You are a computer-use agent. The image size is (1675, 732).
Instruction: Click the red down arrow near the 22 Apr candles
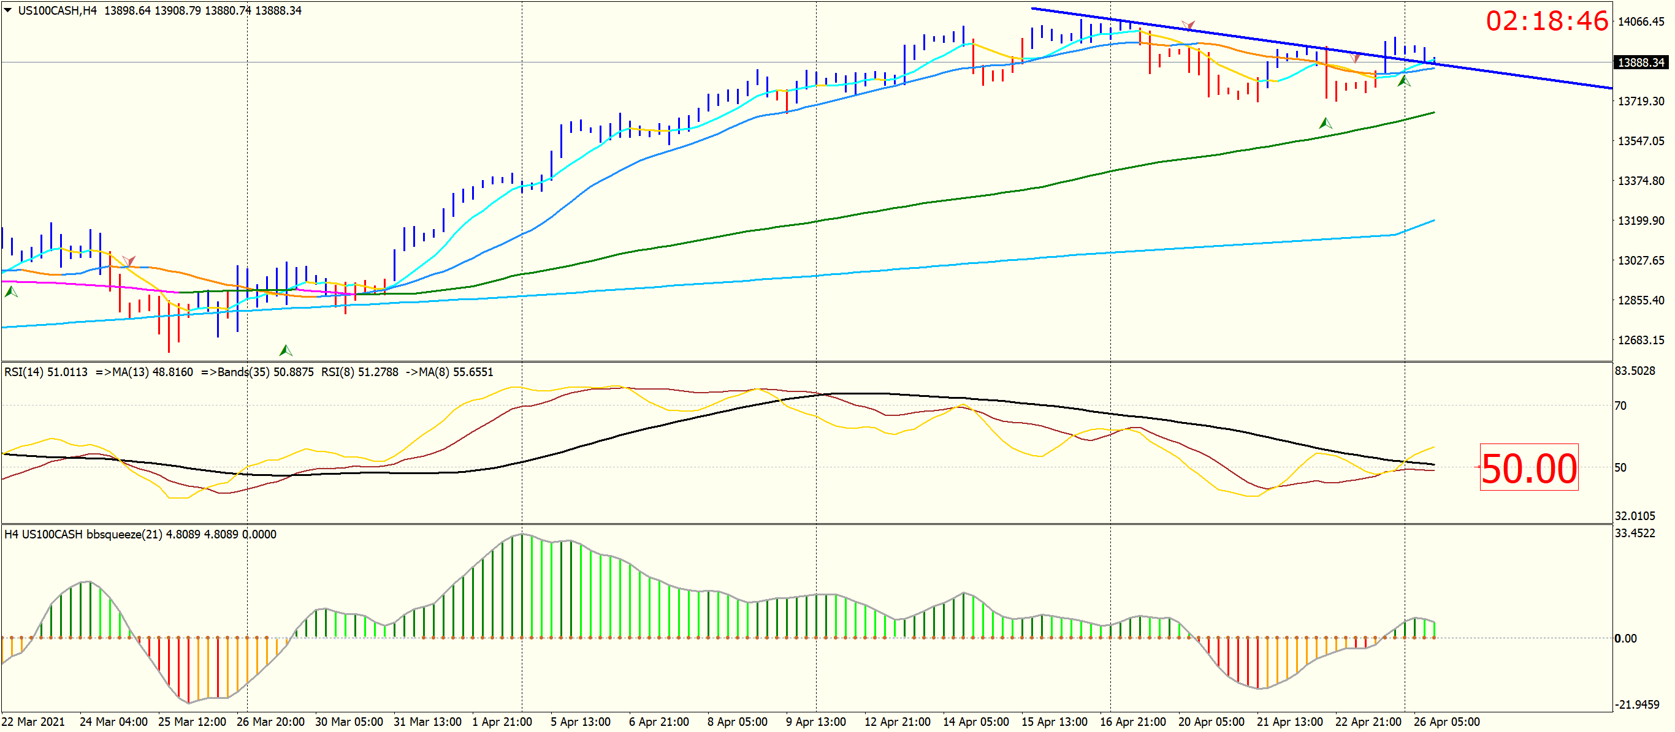[x=1355, y=58]
